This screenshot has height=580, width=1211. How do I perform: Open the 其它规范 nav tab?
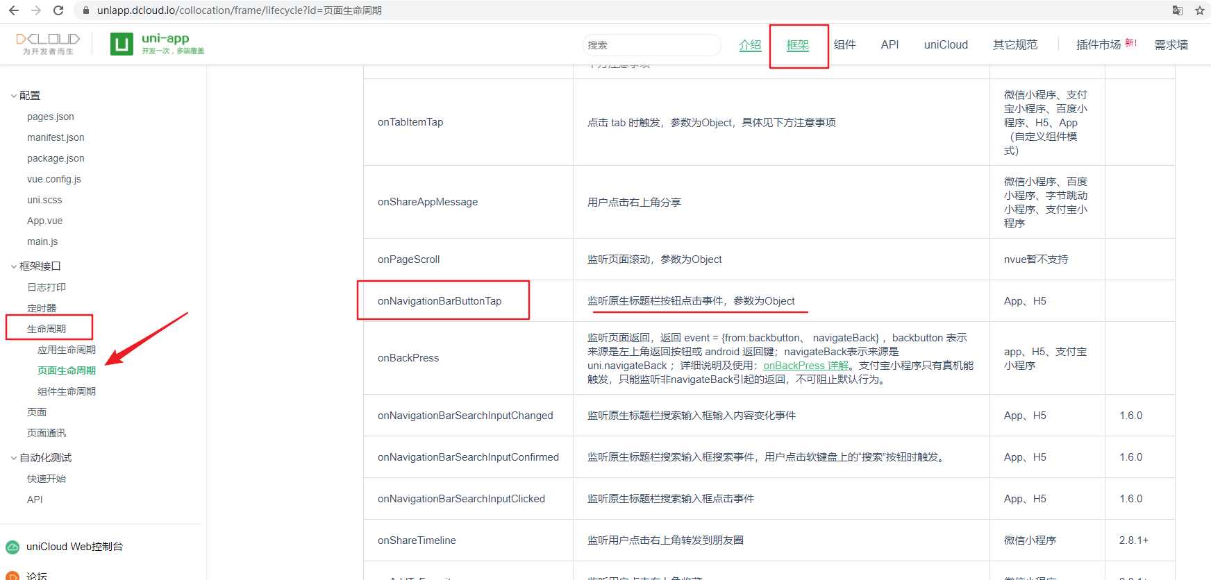click(1014, 44)
